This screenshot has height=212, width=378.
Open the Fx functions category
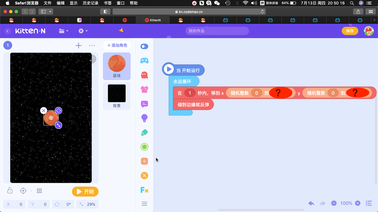pos(144,190)
